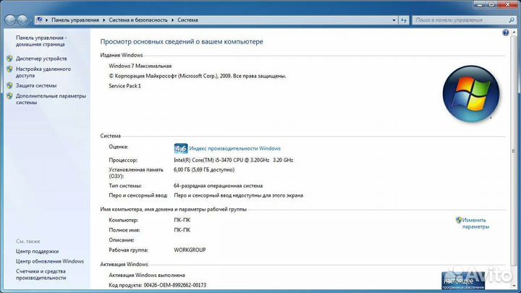521x293 pixels.
Task: Expand the chevron after Система и безопасность breadcrumb
Action: click(172, 20)
